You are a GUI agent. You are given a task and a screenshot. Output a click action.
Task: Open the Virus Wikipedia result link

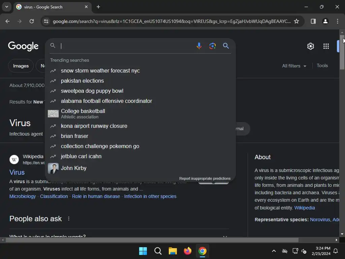(x=17, y=172)
